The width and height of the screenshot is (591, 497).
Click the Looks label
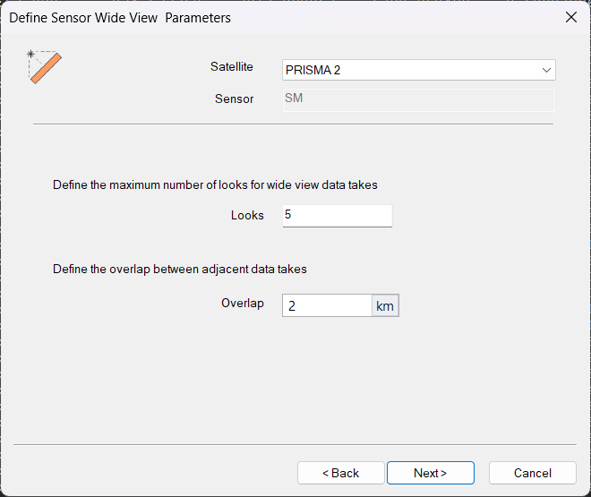pyautogui.click(x=247, y=215)
